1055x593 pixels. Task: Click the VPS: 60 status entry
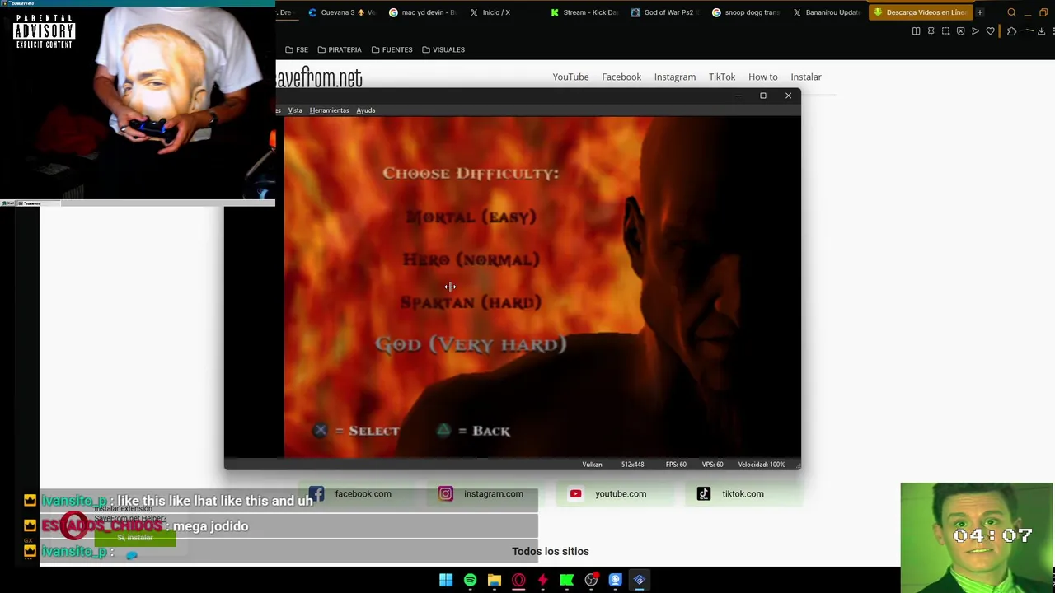click(x=714, y=465)
